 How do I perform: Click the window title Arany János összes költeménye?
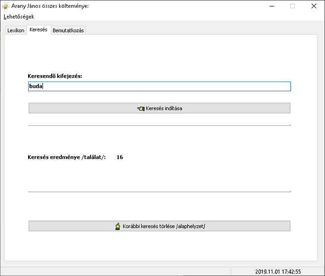click(50, 6)
